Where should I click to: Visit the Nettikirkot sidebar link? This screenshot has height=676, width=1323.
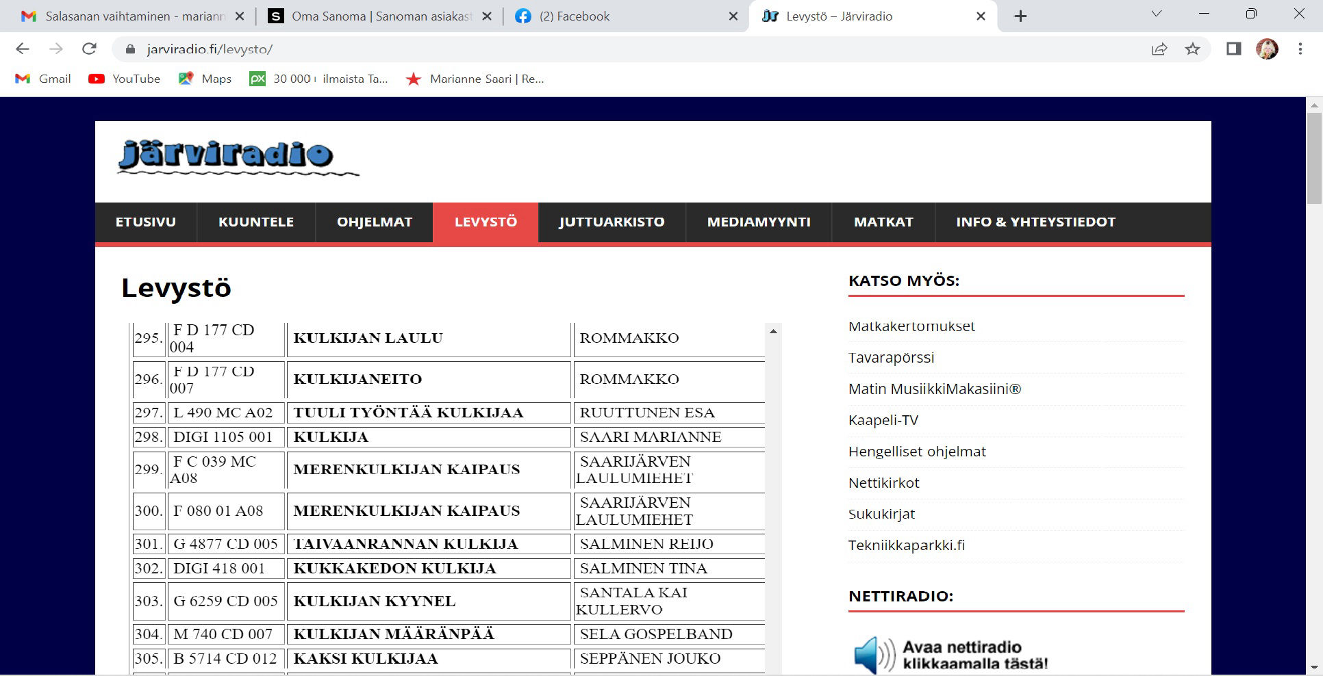click(x=883, y=482)
